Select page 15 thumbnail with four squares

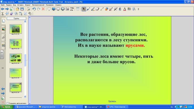click(16, 44)
